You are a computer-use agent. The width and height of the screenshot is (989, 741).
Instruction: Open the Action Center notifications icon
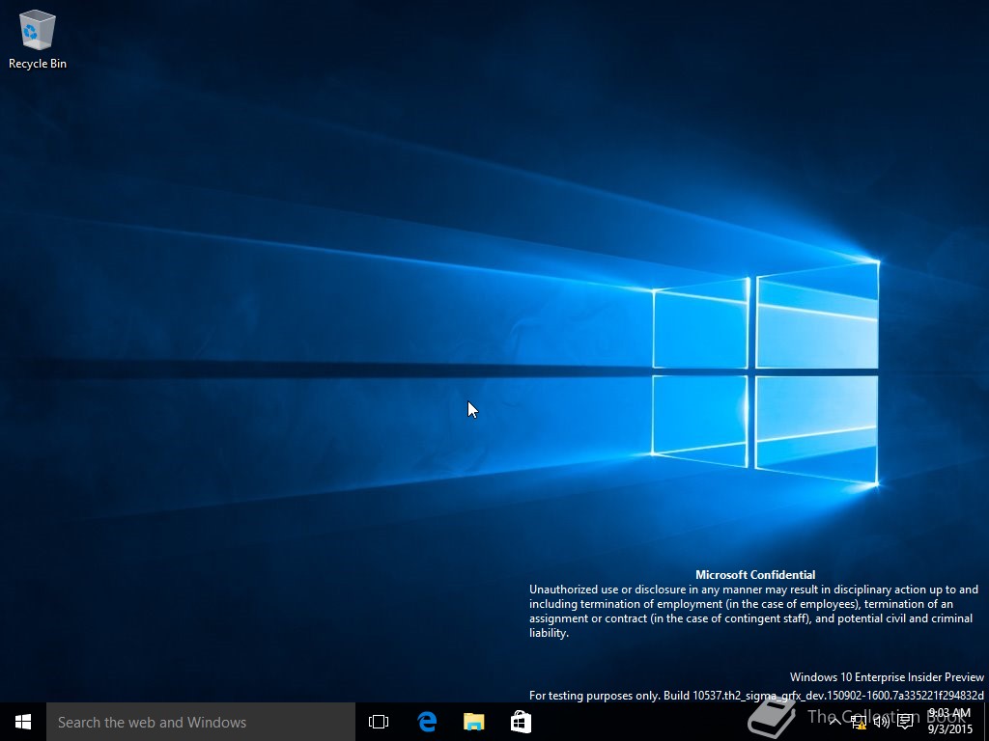[x=905, y=722]
